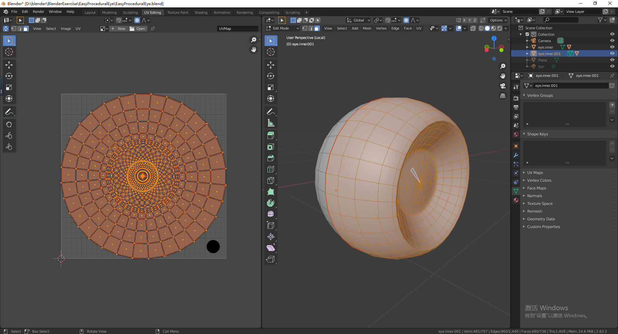The height and width of the screenshot is (334, 618).
Task: Select the Annotate tool in UV editor
Action: click(9, 112)
